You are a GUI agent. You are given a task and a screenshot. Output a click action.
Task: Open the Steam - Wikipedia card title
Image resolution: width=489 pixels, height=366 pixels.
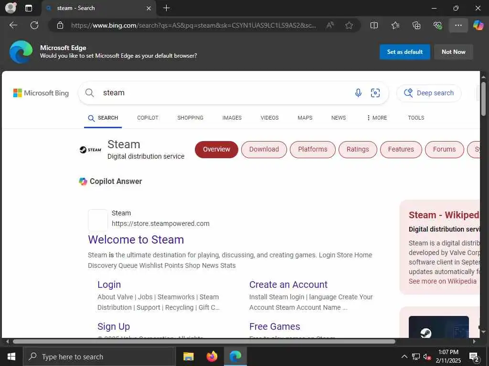(x=444, y=215)
